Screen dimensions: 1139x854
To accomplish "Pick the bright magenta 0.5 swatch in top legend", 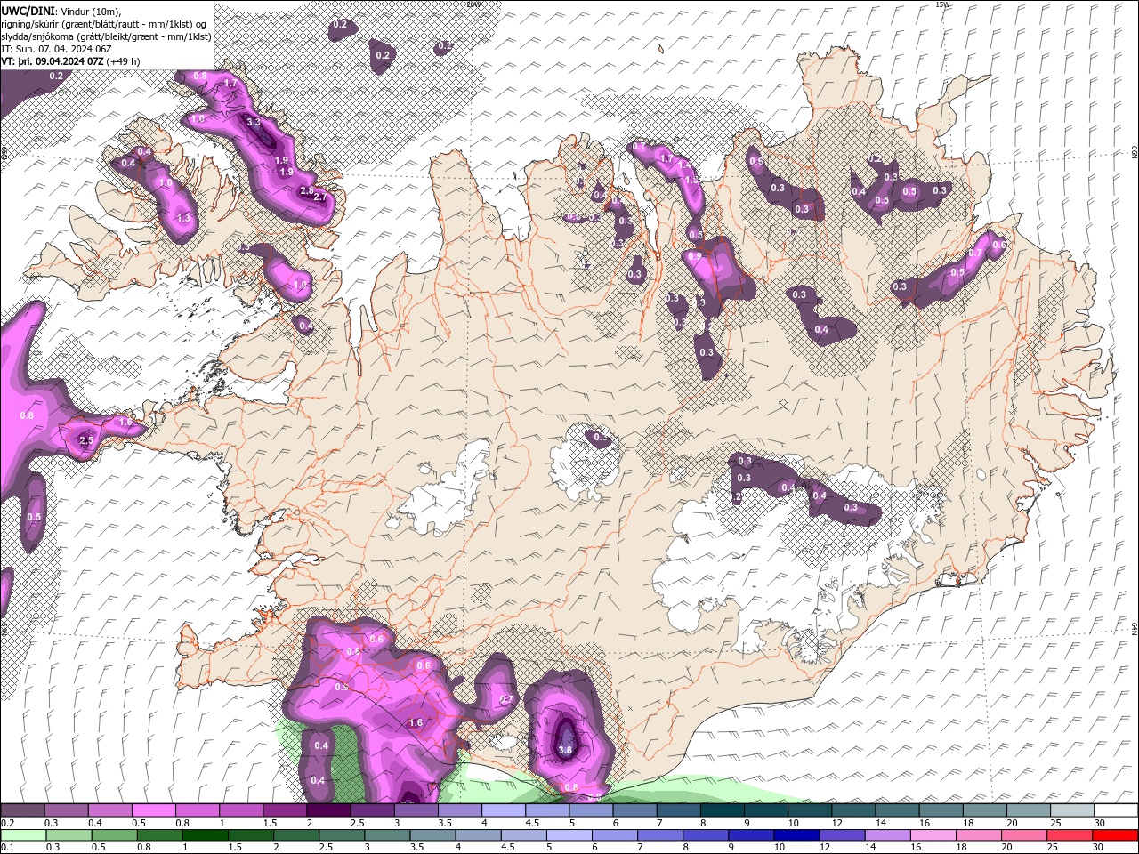I will point(153,810).
